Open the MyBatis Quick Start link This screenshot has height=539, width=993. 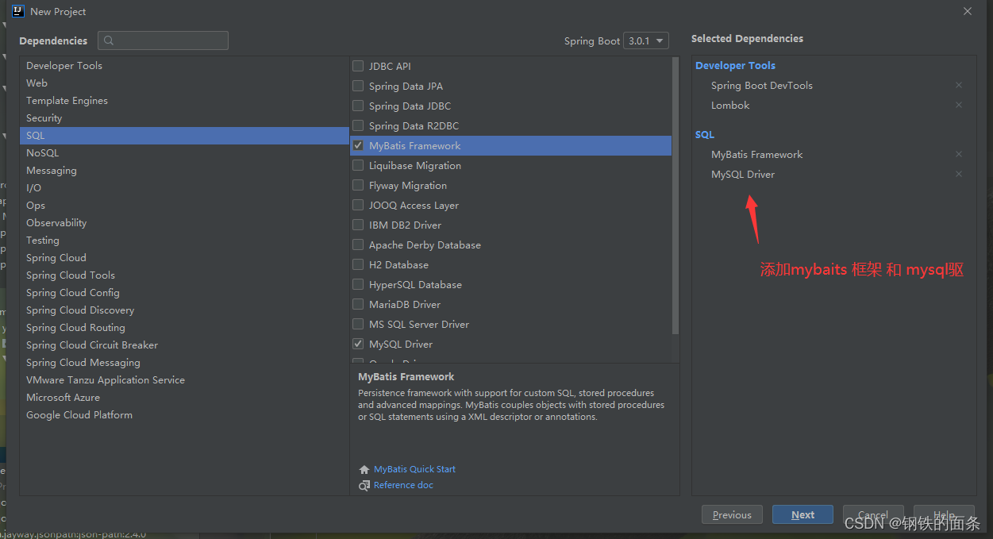[414, 470]
